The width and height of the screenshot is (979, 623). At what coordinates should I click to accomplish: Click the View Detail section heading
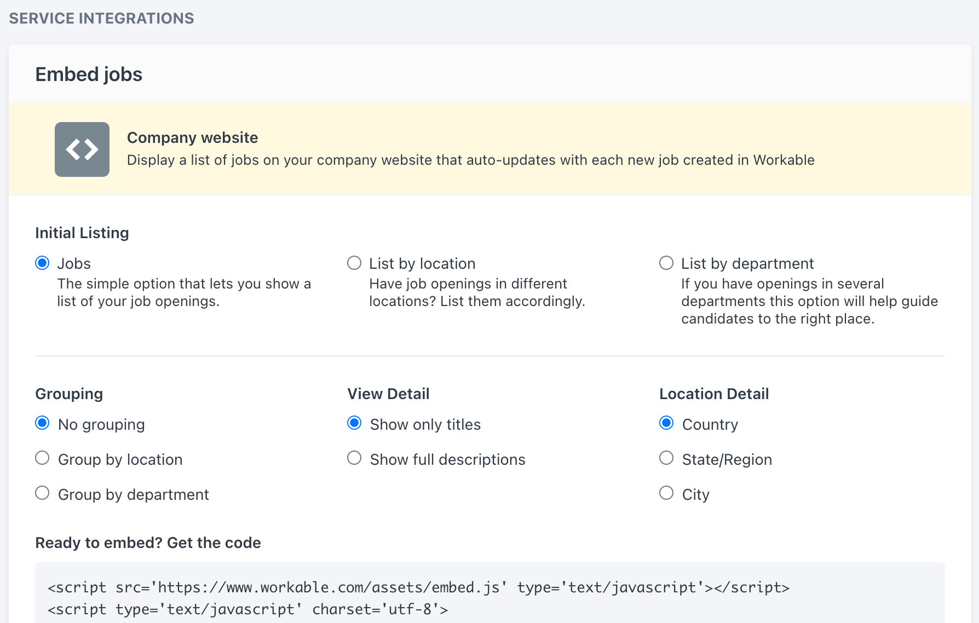(x=388, y=394)
